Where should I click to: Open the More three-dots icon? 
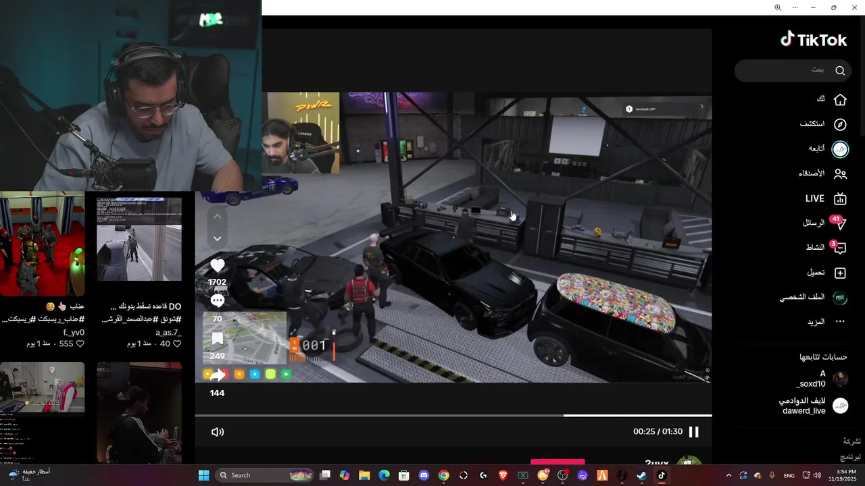pos(840,322)
